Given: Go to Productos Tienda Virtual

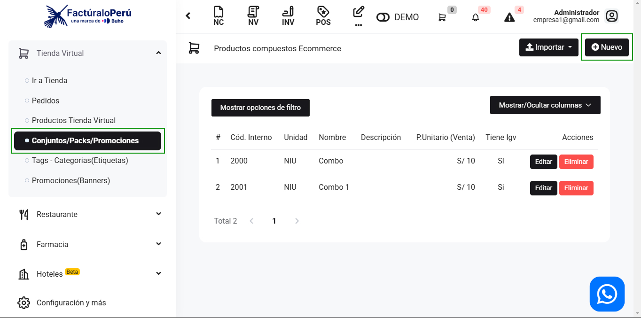Looking at the screenshot, I should (x=73, y=120).
